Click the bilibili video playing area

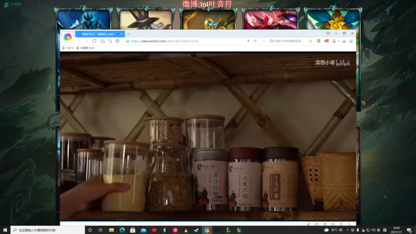tap(208, 136)
